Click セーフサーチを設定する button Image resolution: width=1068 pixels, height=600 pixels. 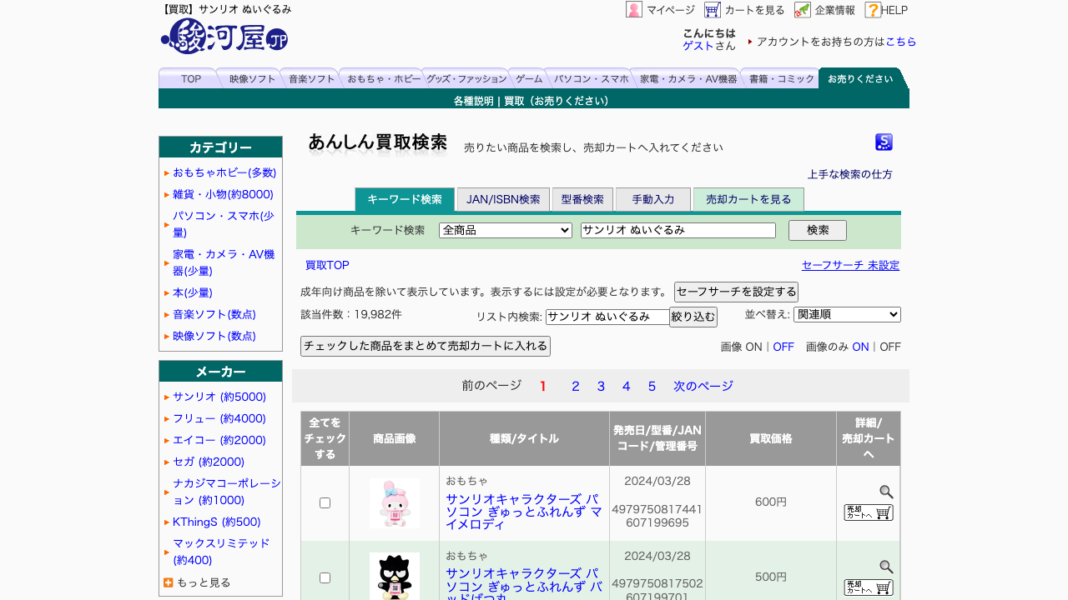pos(736,292)
